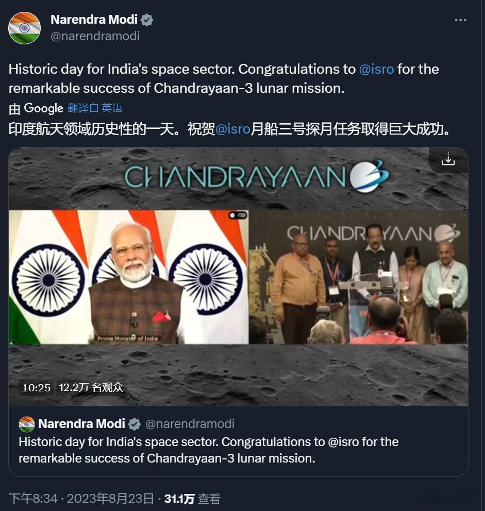Open the @isro mention in the Chinese translation
This screenshot has height=511, width=485.
tap(233, 129)
